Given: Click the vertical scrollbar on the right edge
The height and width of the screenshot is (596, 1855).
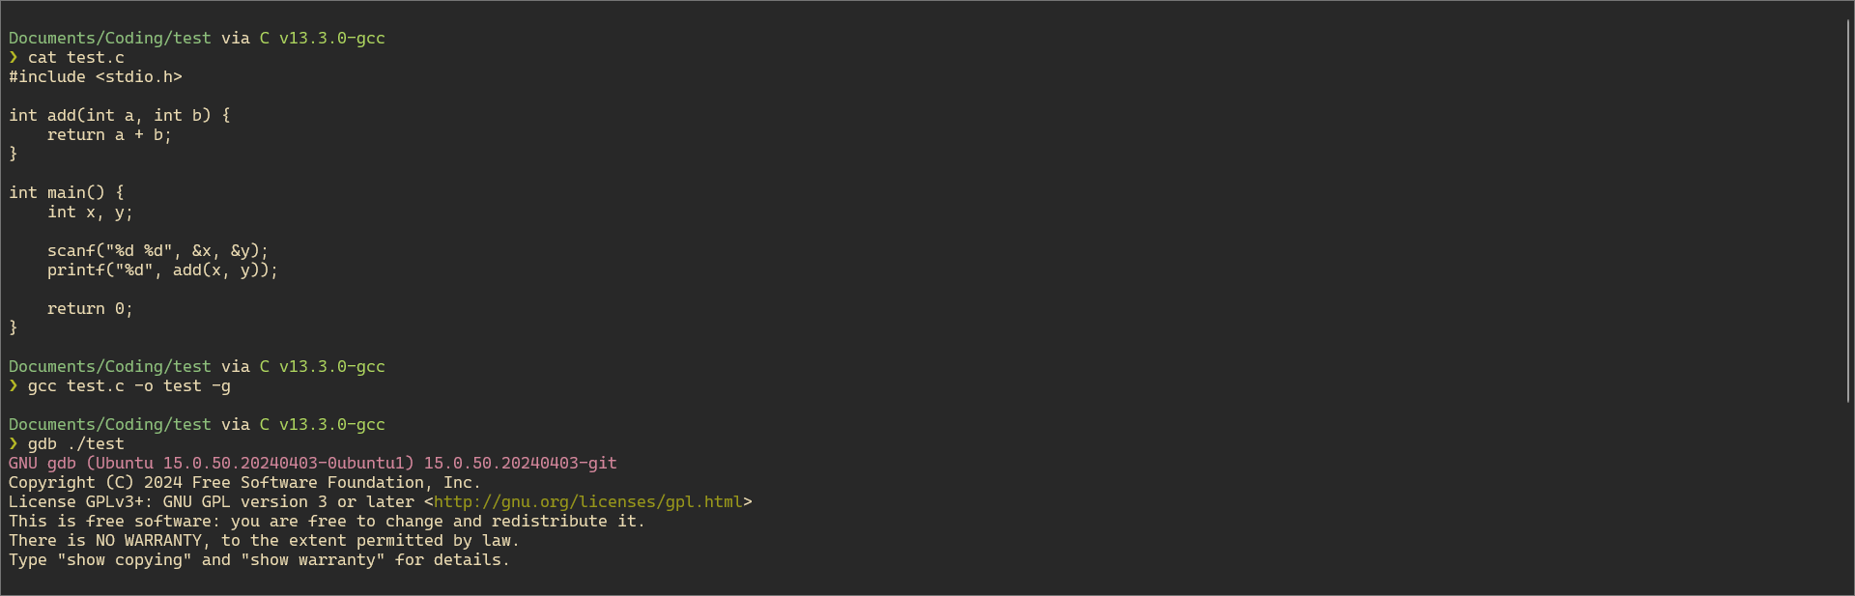Looking at the screenshot, I should pos(1848,211).
